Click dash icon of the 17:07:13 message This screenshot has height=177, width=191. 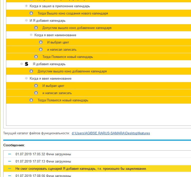9,162
